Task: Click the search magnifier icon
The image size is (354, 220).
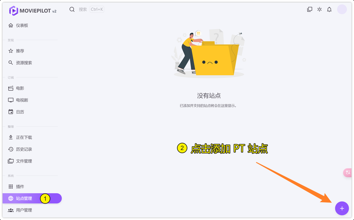Action: [x=72, y=9]
